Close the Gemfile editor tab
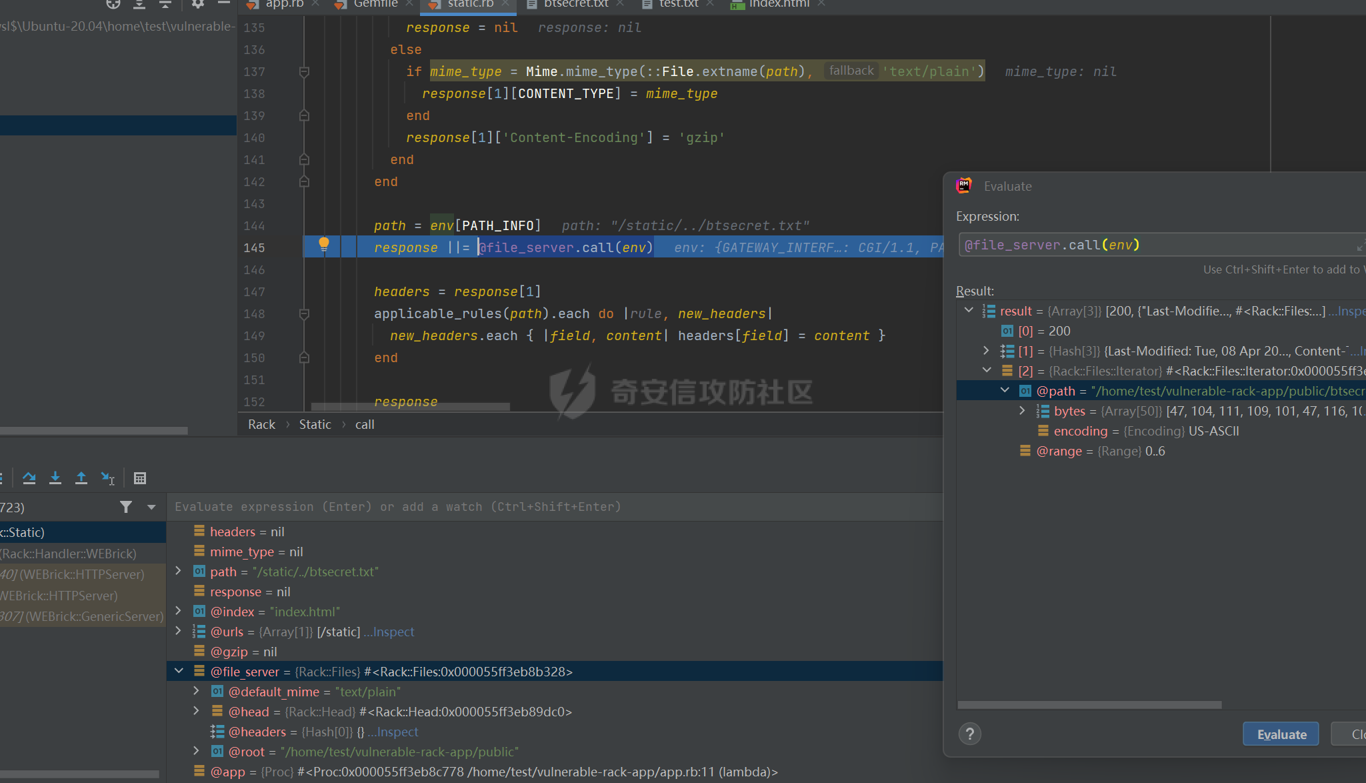The width and height of the screenshot is (1366, 783). pyautogui.click(x=409, y=4)
